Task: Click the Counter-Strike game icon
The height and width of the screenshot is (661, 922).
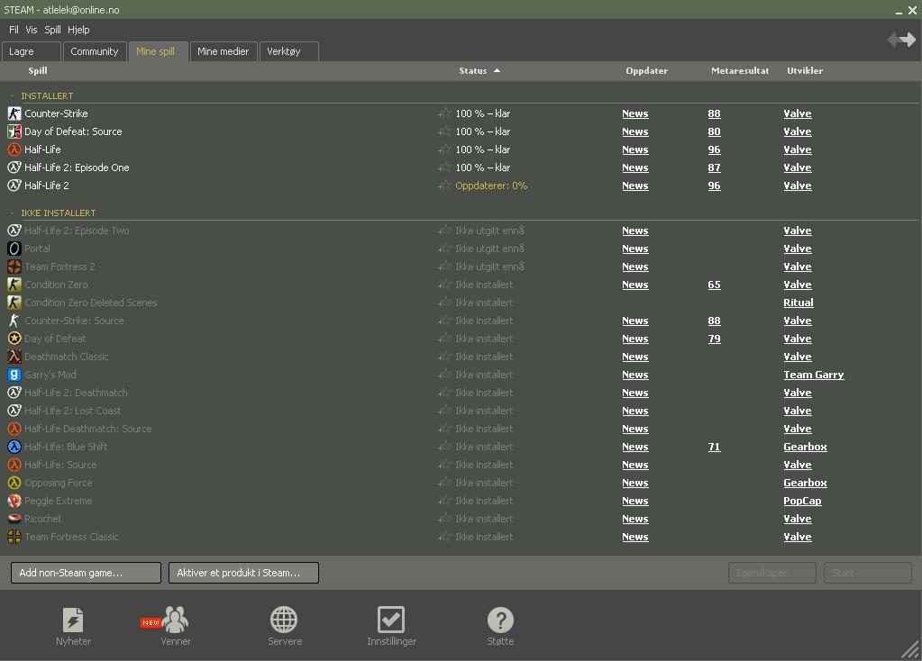Action: tap(14, 113)
